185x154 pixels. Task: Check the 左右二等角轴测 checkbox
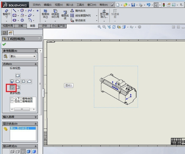click(x=12, y=101)
